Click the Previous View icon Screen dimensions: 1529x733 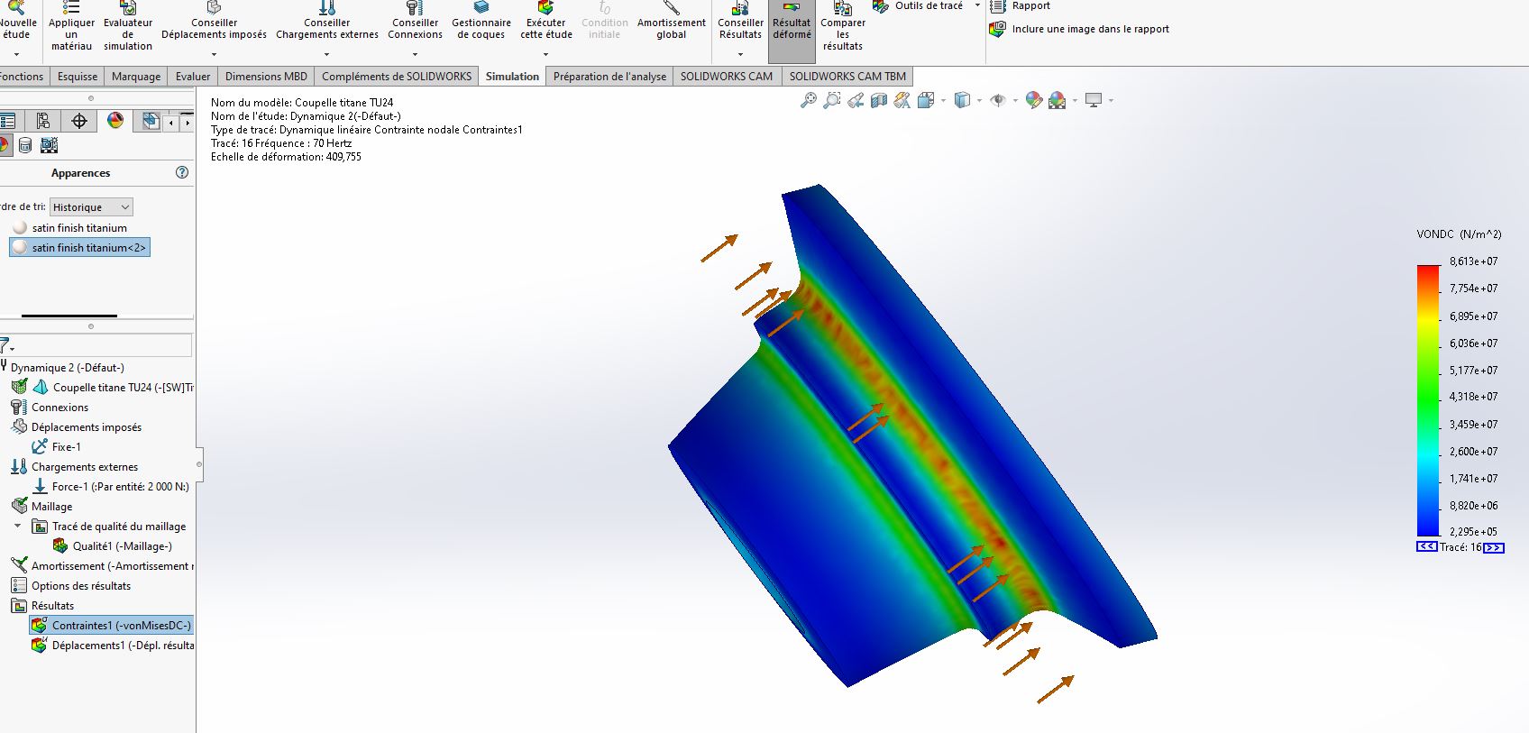click(x=856, y=100)
